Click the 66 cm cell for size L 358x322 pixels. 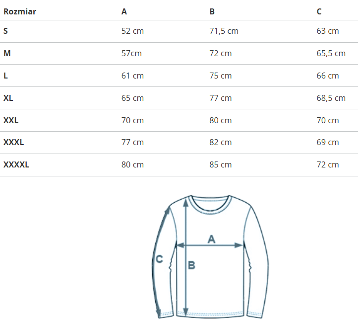tap(327, 76)
